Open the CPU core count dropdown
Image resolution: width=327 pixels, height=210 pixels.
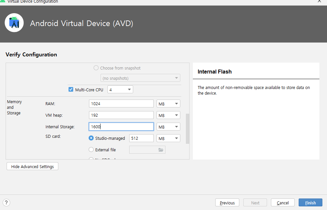tap(120, 89)
